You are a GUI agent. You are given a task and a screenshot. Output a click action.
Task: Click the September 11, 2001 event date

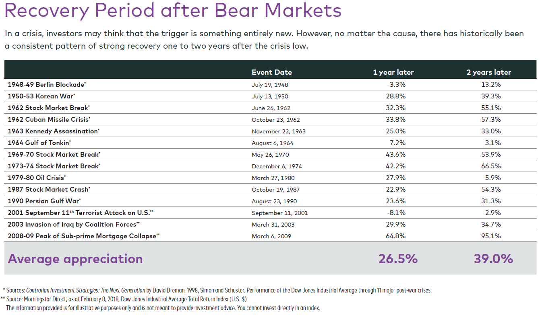[x=279, y=213]
